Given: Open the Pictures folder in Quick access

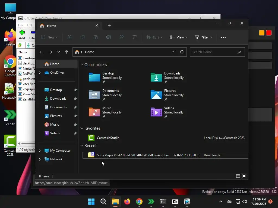Looking at the screenshot, I should pos(167,95).
